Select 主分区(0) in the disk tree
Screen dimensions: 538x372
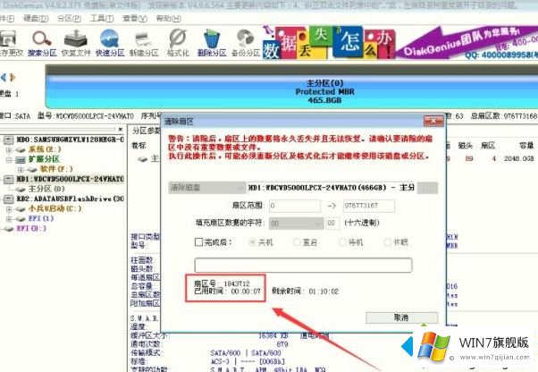(x=46, y=189)
